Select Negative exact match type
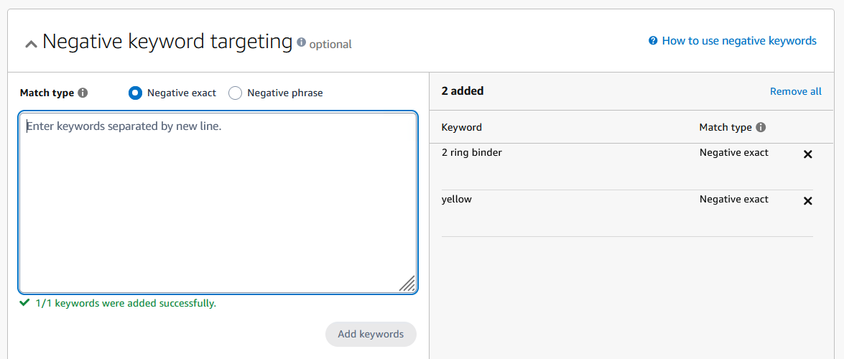This screenshot has width=844, height=359. tap(135, 93)
